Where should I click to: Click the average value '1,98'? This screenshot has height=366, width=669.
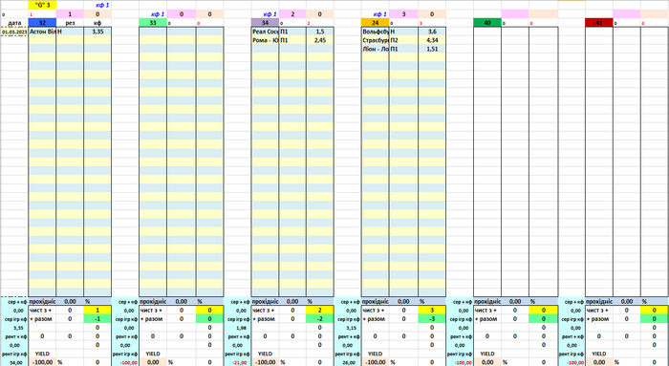pos(242,328)
